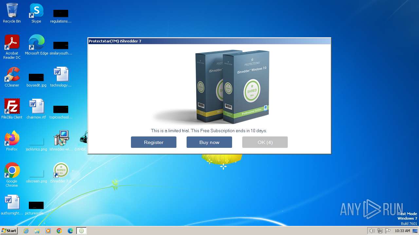
Task: Select the jacklyrics.png file icon
Action: point(36,144)
